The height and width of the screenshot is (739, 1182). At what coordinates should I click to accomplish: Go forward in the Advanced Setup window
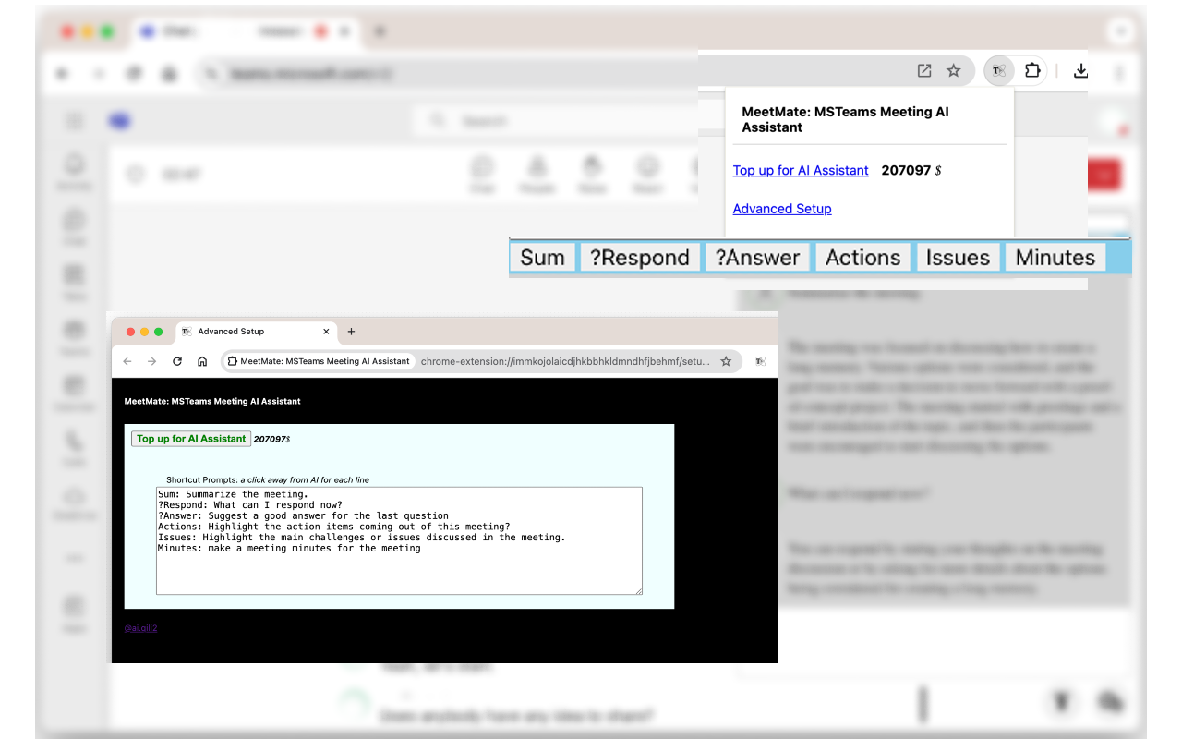tap(152, 361)
